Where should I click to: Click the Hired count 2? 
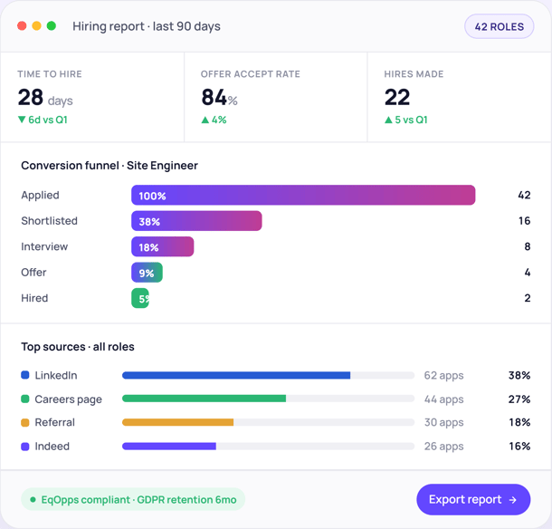point(528,298)
